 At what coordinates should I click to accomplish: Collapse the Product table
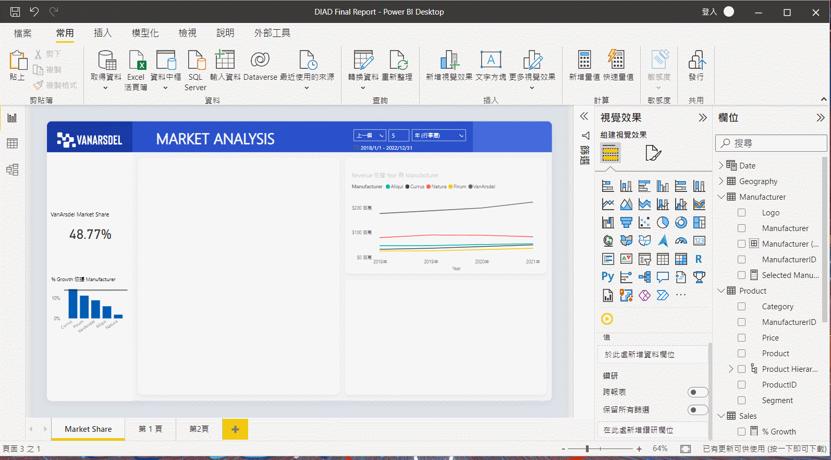tap(721, 290)
